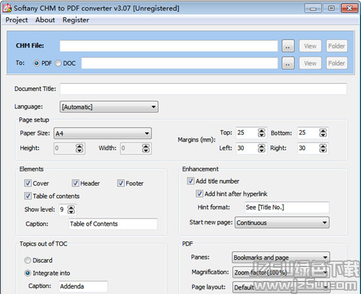The height and width of the screenshot is (294, 361).
Task: Click the Top margin value field
Action: [247, 133]
